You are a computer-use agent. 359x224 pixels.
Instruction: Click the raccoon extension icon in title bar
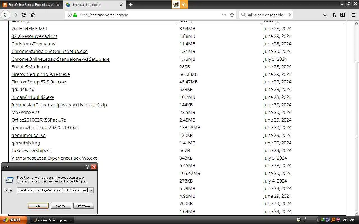pyautogui.click(x=176, y=4)
